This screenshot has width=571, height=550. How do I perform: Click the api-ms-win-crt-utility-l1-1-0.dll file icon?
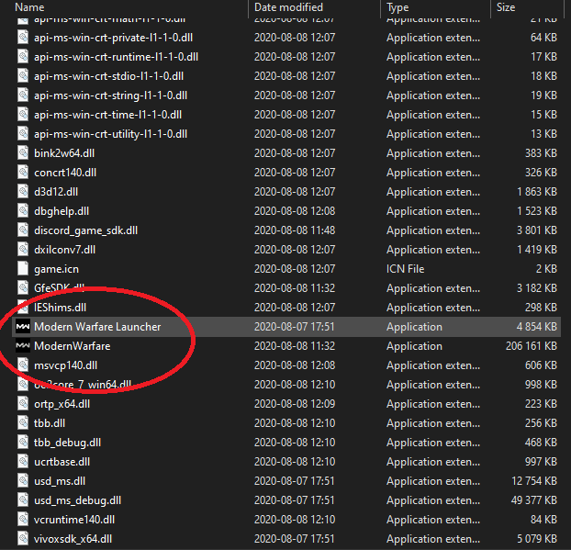click(23, 134)
